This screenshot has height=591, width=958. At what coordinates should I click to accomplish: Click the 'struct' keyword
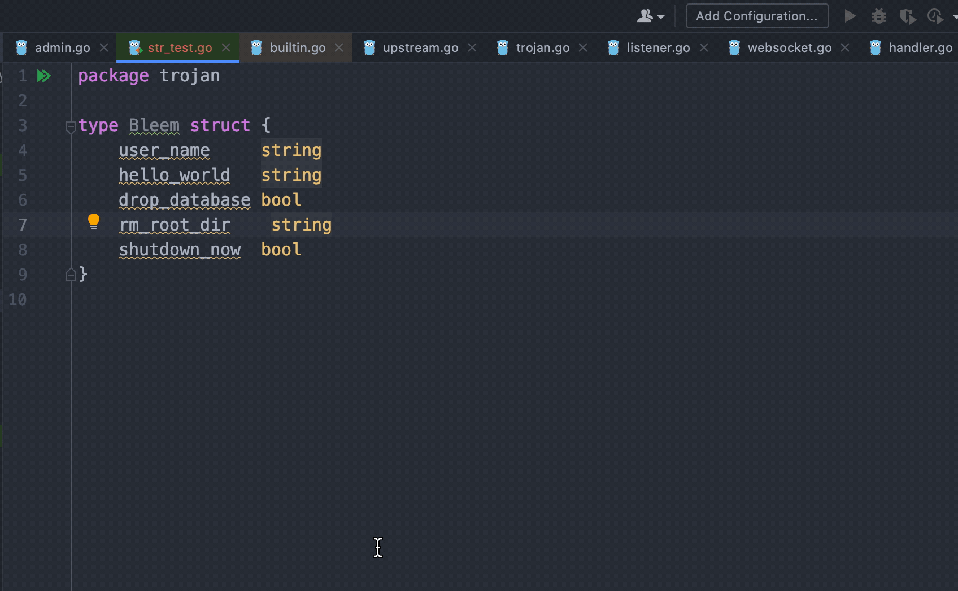(x=220, y=125)
